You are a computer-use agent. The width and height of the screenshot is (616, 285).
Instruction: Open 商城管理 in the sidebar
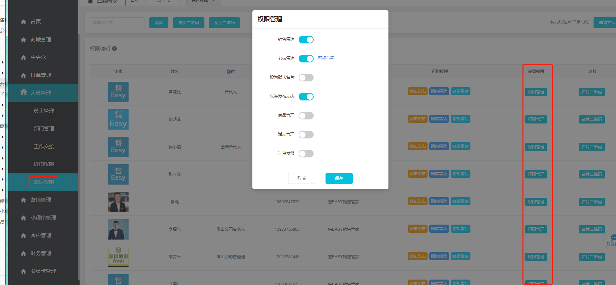pos(43,40)
